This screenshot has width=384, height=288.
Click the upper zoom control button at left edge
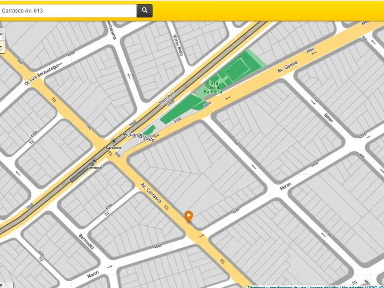pos(1,34)
